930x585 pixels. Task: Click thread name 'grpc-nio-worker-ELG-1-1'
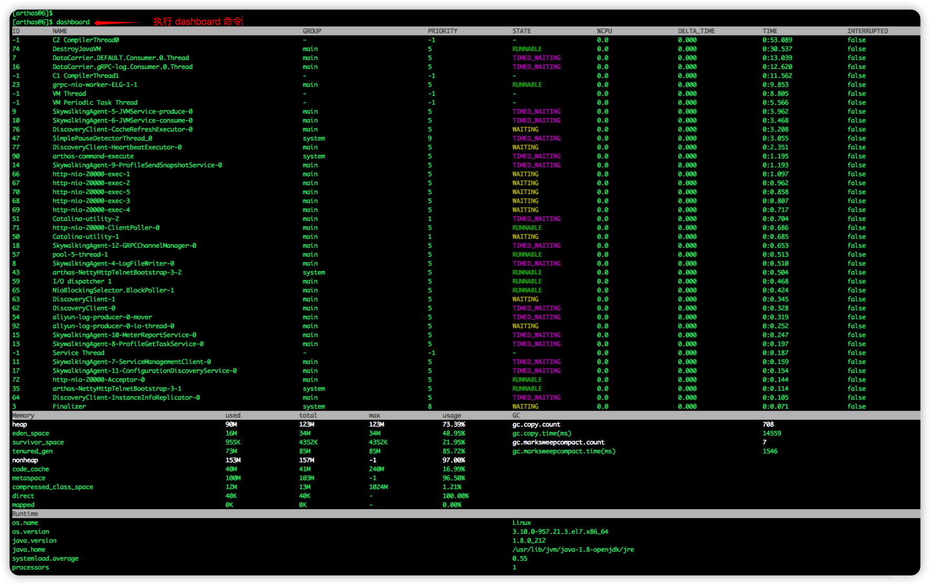(x=95, y=85)
